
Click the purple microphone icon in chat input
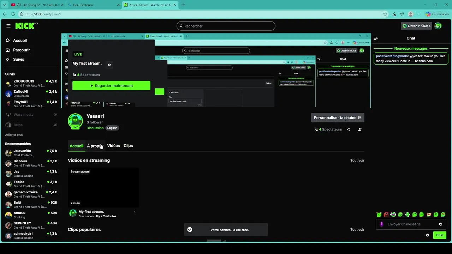pyautogui.click(x=381, y=224)
